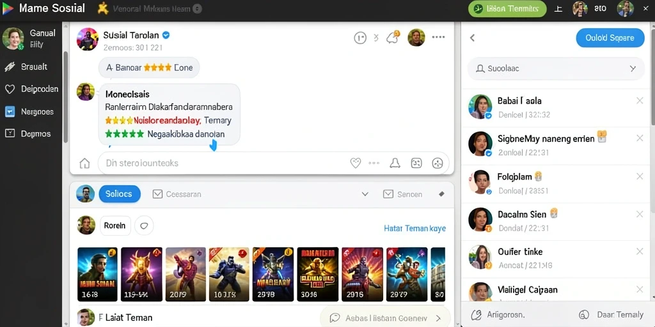Screen dimensions: 655x327
Task: Click the circled number icon in post header
Action: (x=360, y=38)
